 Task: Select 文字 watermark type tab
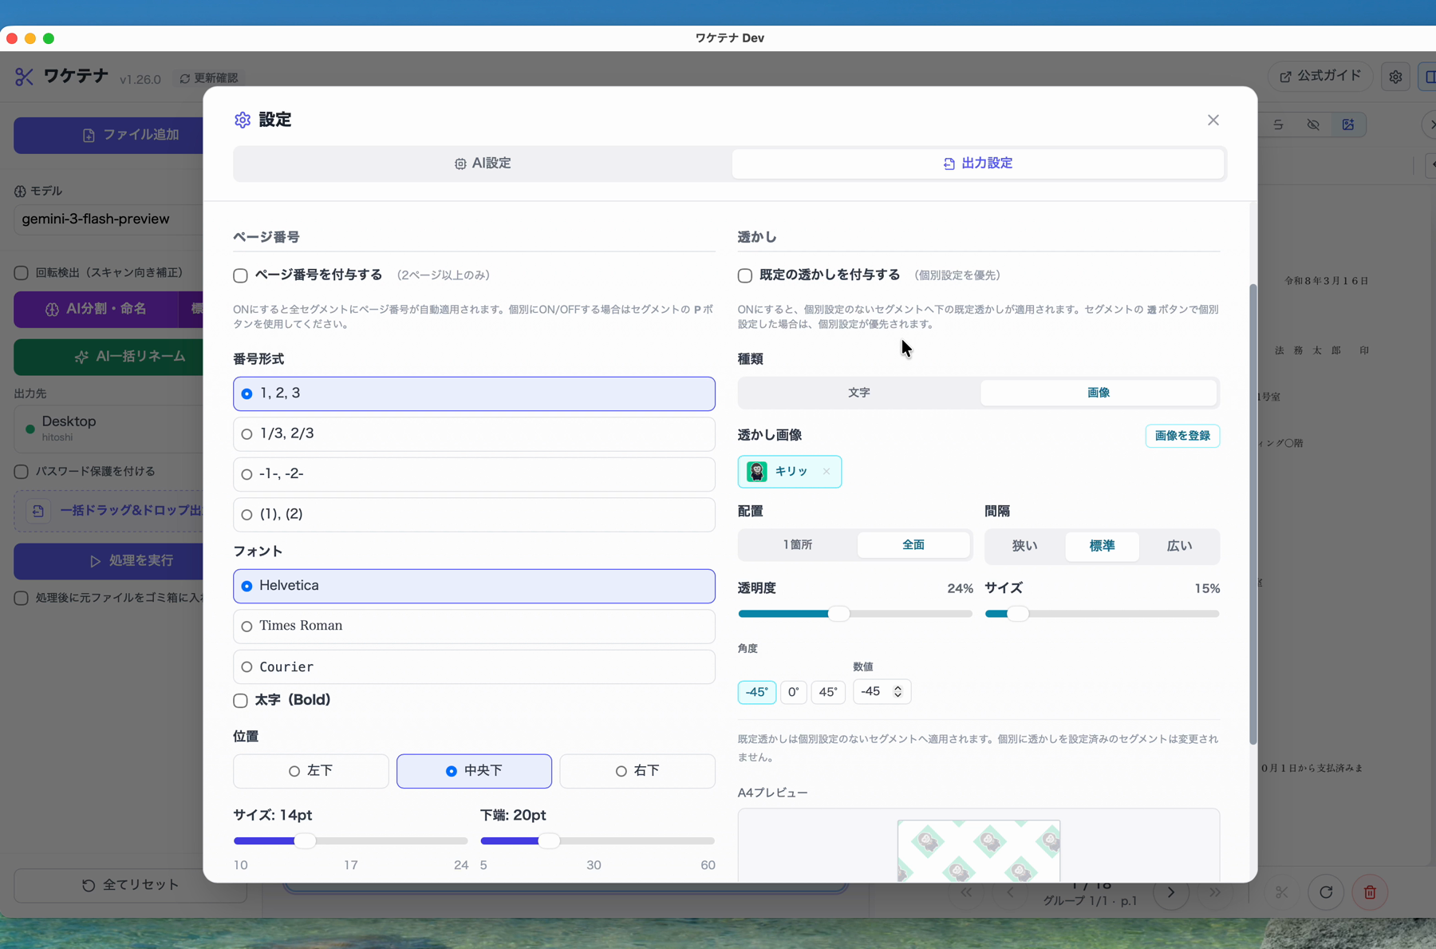pos(859,393)
